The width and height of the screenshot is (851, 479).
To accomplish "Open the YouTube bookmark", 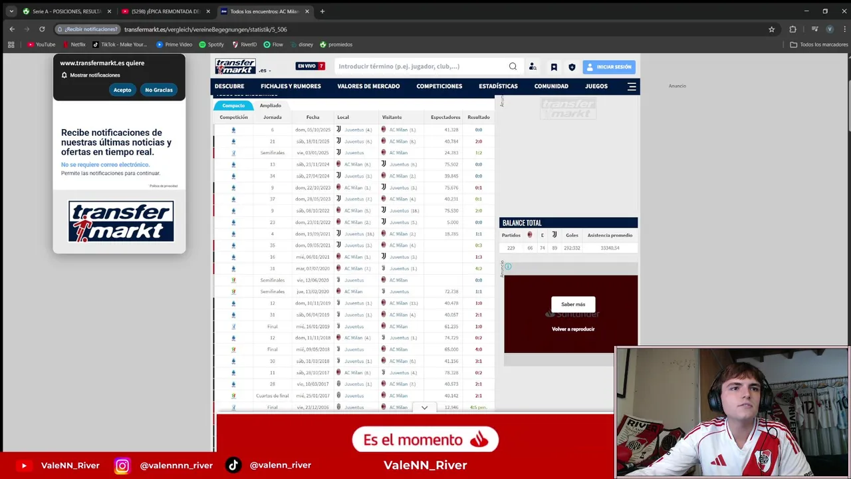I will point(41,45).
